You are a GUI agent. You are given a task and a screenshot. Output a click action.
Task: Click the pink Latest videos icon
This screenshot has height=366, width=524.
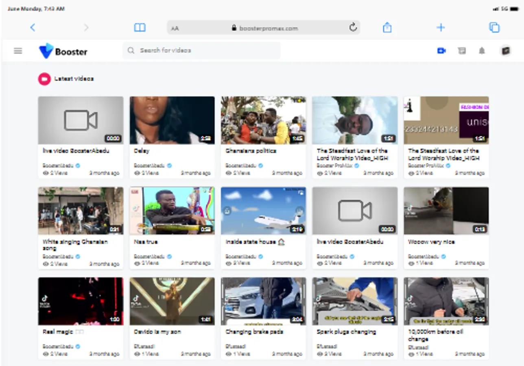[44, 79]
